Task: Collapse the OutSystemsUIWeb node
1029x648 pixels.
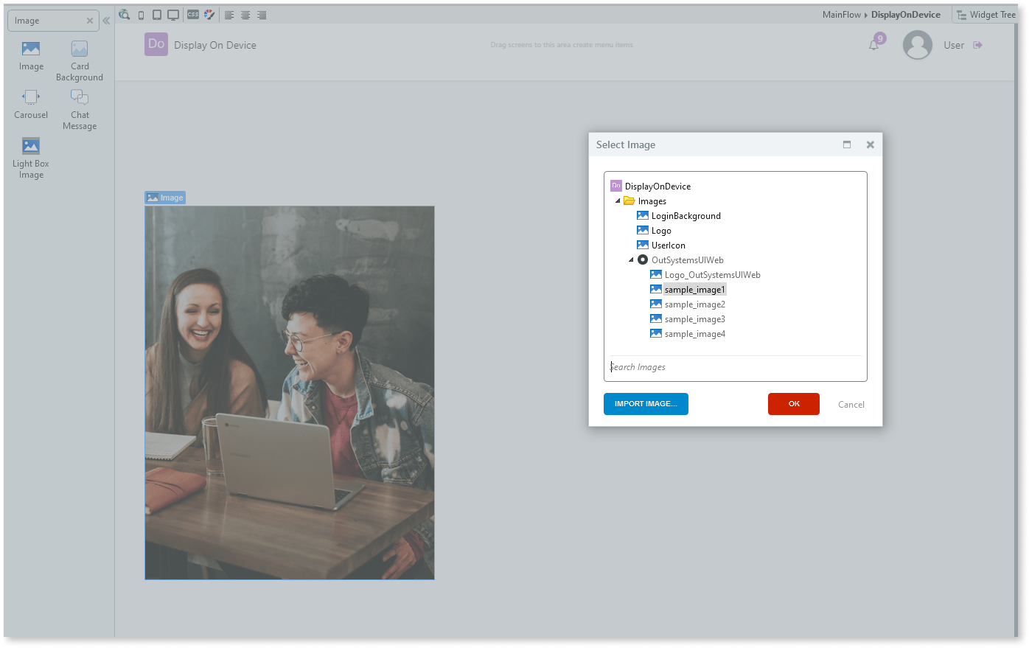Action: click(x=631, y=259)
